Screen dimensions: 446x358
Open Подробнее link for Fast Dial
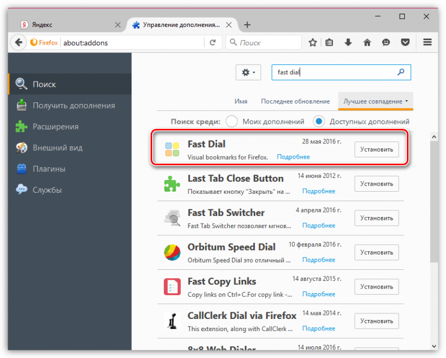[x=293, y=157]
